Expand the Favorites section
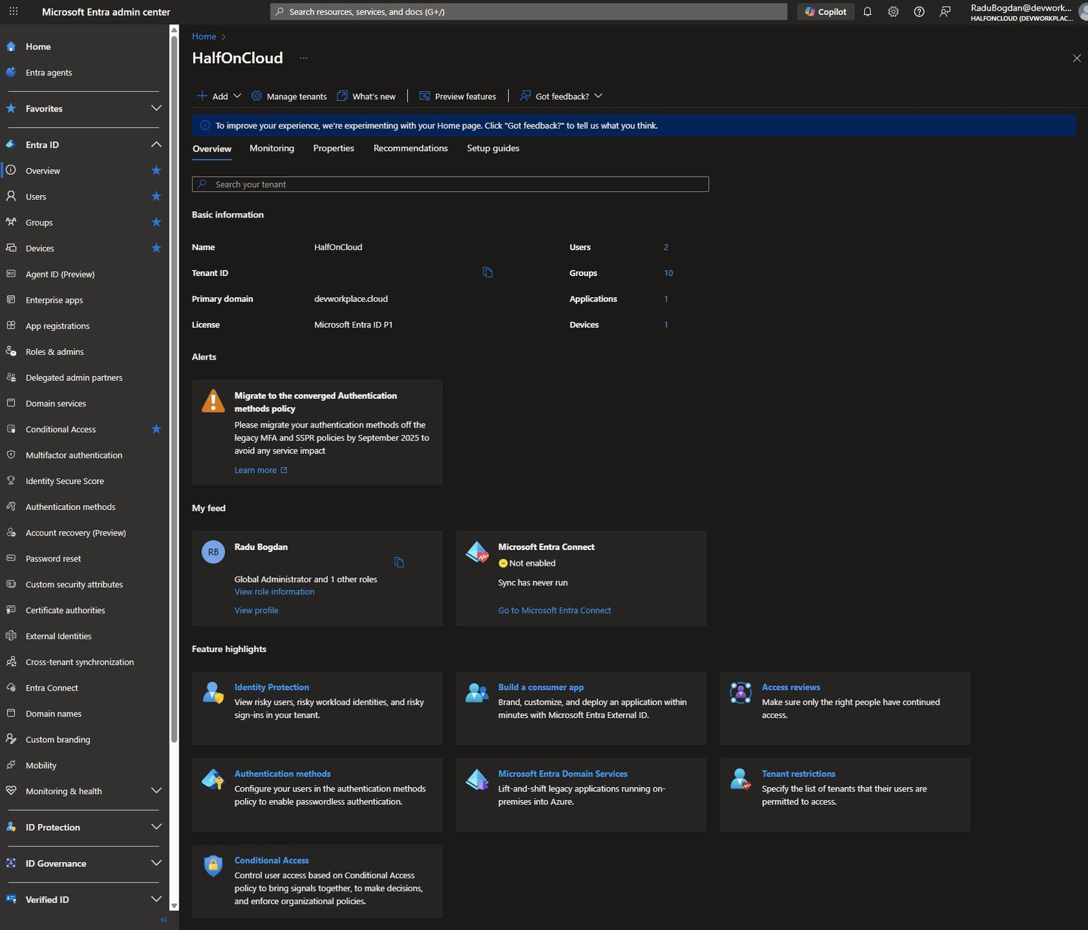1088x930 pixels. click(x=156, y=109)
